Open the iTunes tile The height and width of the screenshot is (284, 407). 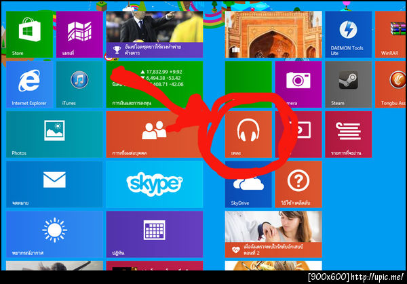click(79, 84)
